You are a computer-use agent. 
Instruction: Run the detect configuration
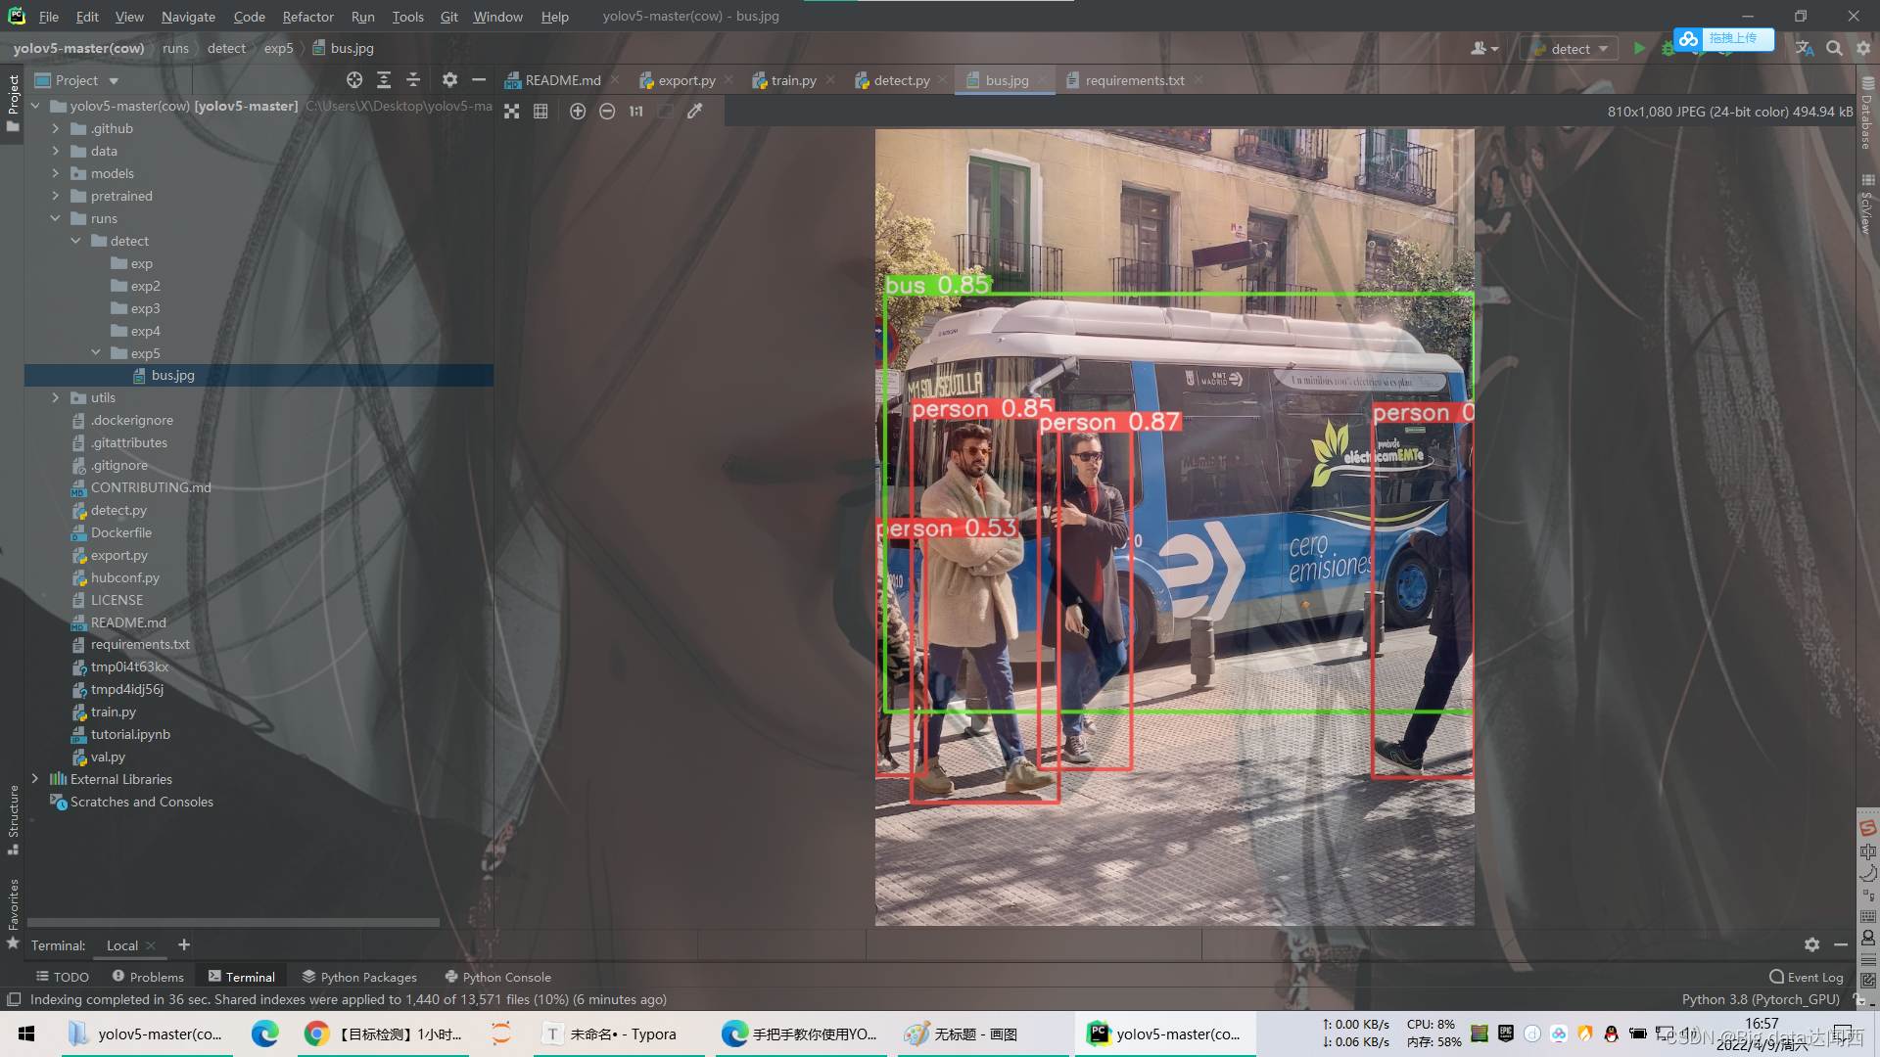[x=1639, y=48]
